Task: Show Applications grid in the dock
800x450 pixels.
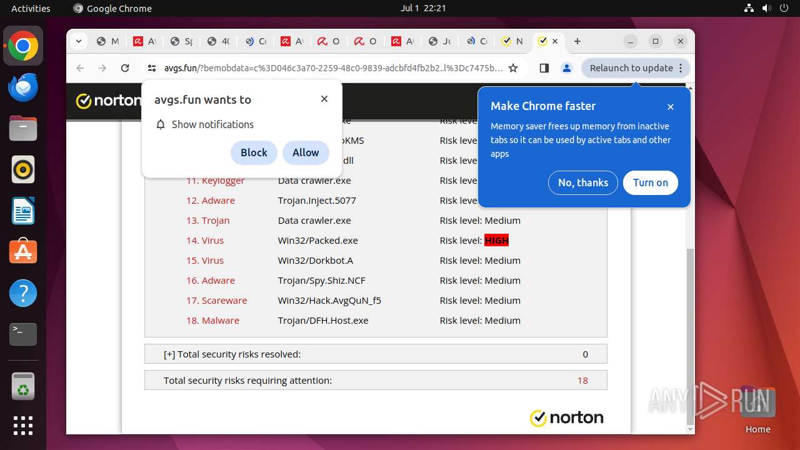Action: pos(23,426)
